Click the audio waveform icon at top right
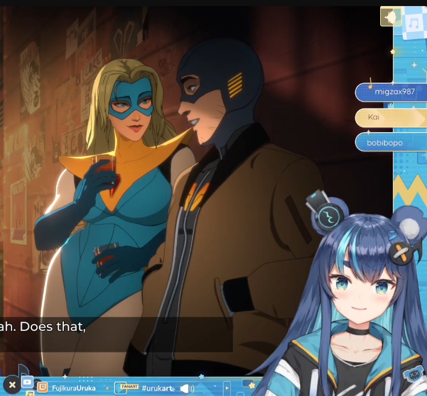 pos(391,17)
